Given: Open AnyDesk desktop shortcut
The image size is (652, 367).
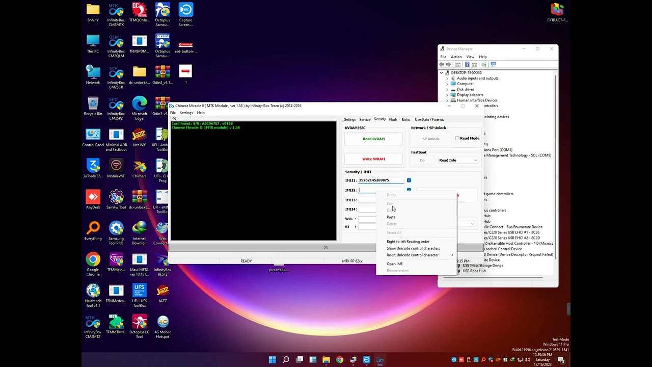Looking at the screenshot, I should pos(93,200).
